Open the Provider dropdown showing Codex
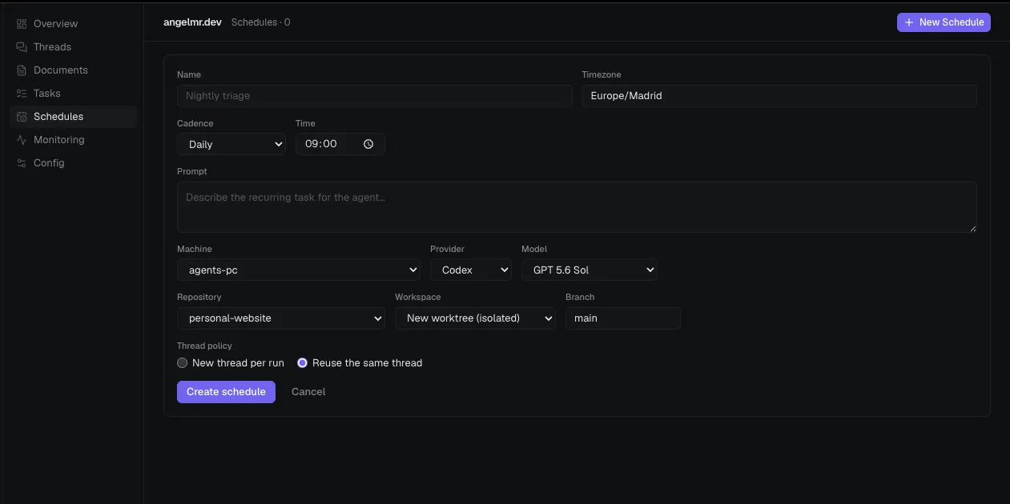1010x504 pixels. point(471,270)
